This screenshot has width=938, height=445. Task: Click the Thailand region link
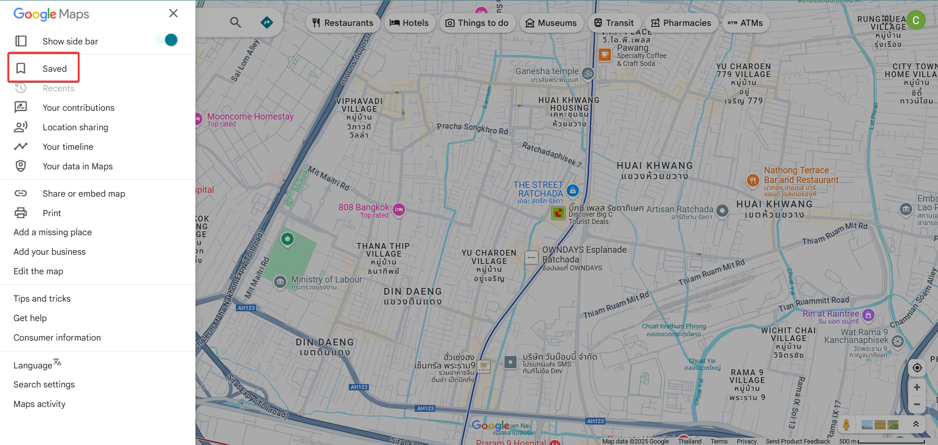pyautogui.click(x=689, y=441)
